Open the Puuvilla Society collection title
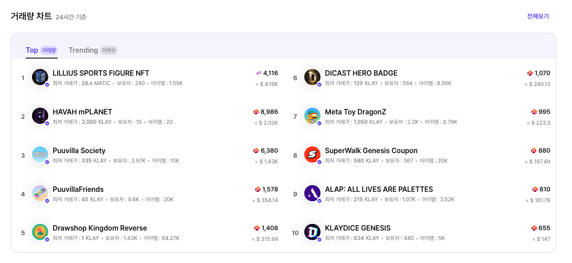Viewport: 572px width, 263px height. pyautogui.click(x=79, y=150)
